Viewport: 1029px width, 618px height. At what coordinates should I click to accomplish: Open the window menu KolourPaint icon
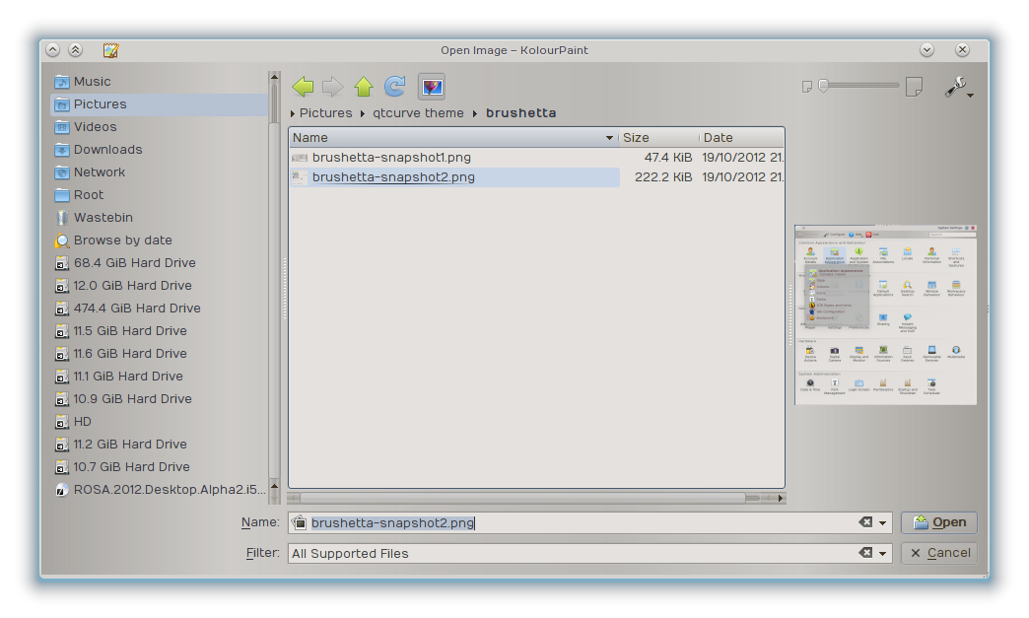point(110,50)
